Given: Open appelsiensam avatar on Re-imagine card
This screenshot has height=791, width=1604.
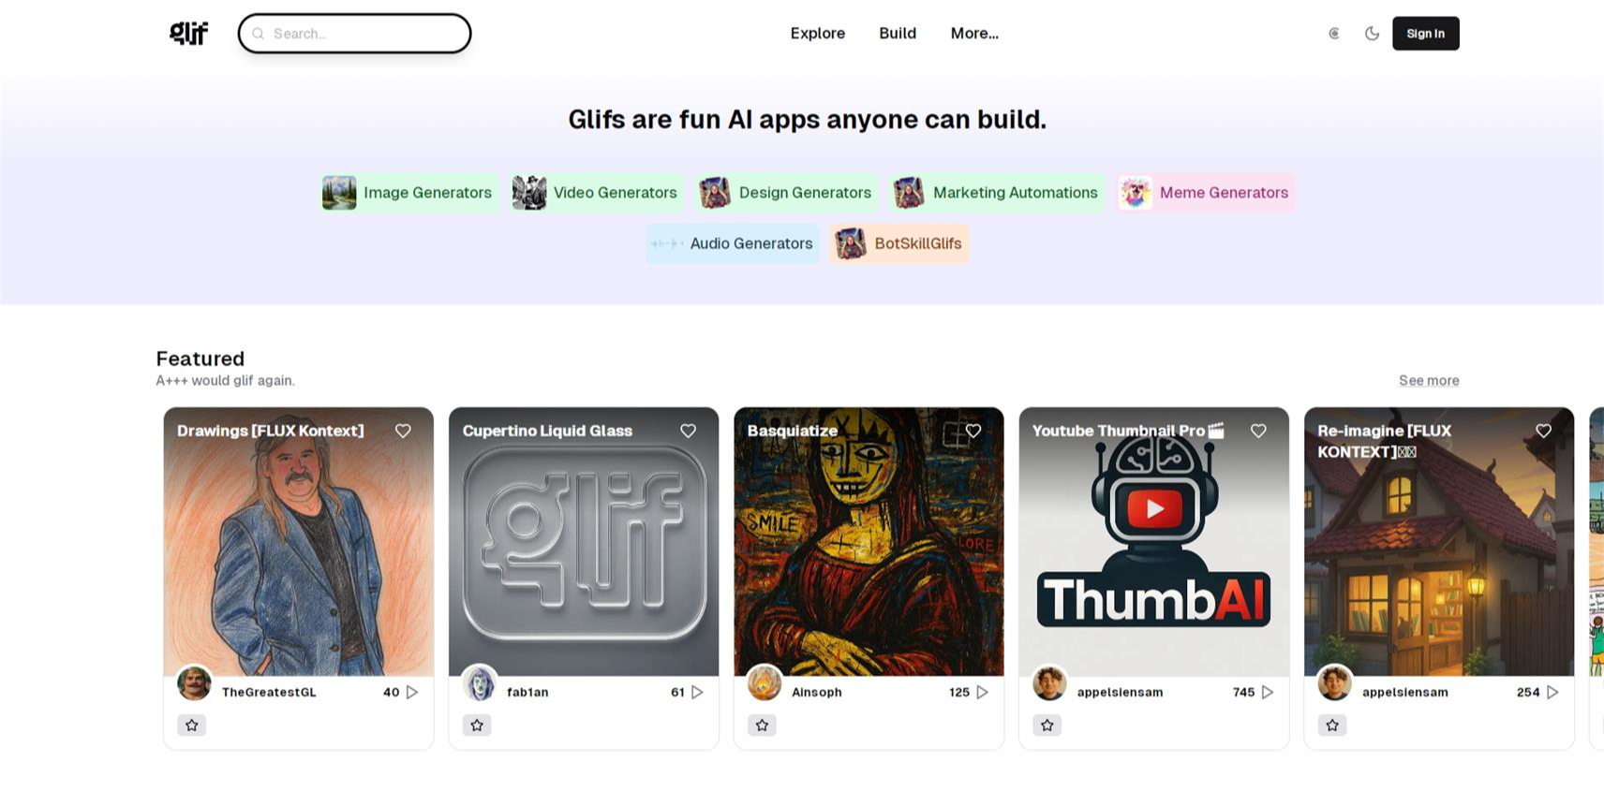Looking at the screenshot, I should (x=1335, y=683).
